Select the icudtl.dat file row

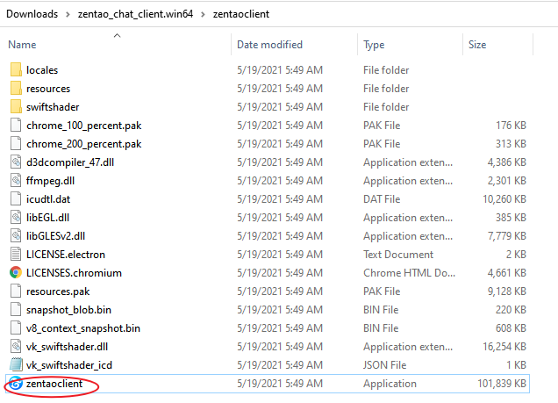(263, 199)
